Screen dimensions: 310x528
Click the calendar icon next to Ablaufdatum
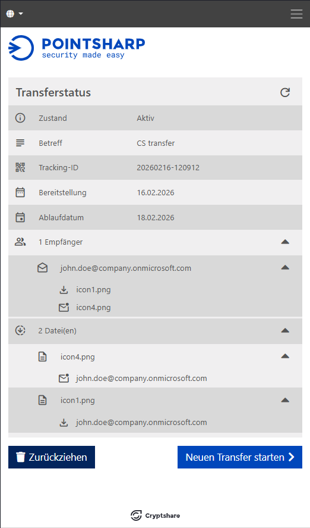(x=20, y=217)
